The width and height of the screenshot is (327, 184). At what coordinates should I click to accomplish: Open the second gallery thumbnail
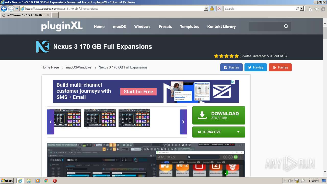(100, 118)
